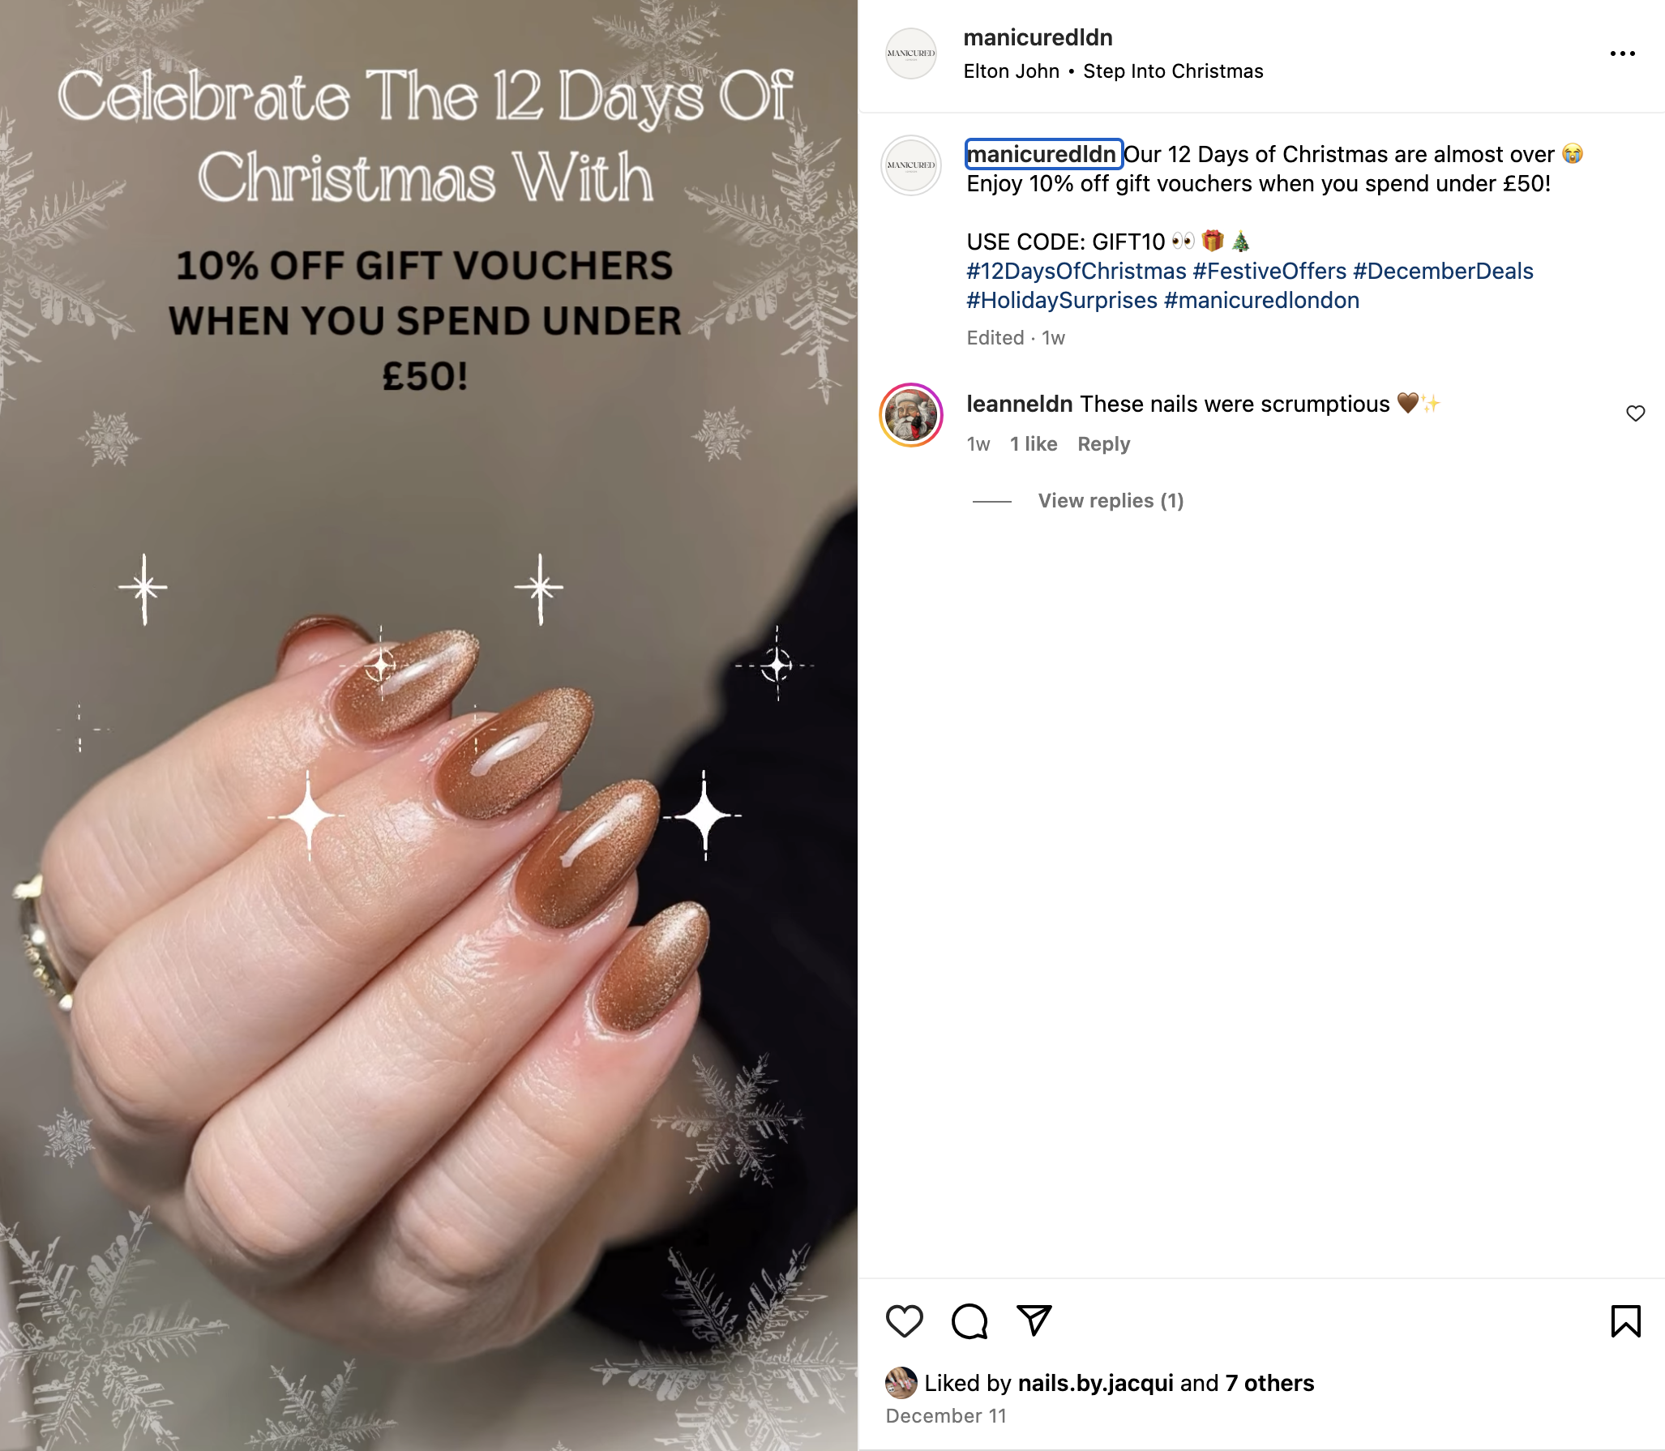Reply to leanneldn's comment
The height and width of the screenshot is (1451, 1665).
click(x=1103, y=444)
